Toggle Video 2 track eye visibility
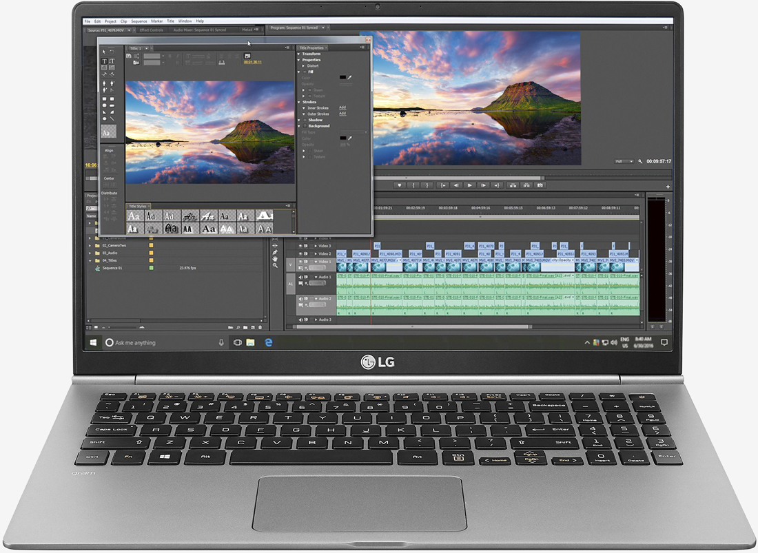 coord(300,253)
